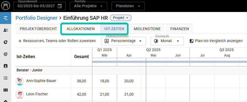Switch to the Allokationen tab
The image size is (247, 102).
pos(81,29)
